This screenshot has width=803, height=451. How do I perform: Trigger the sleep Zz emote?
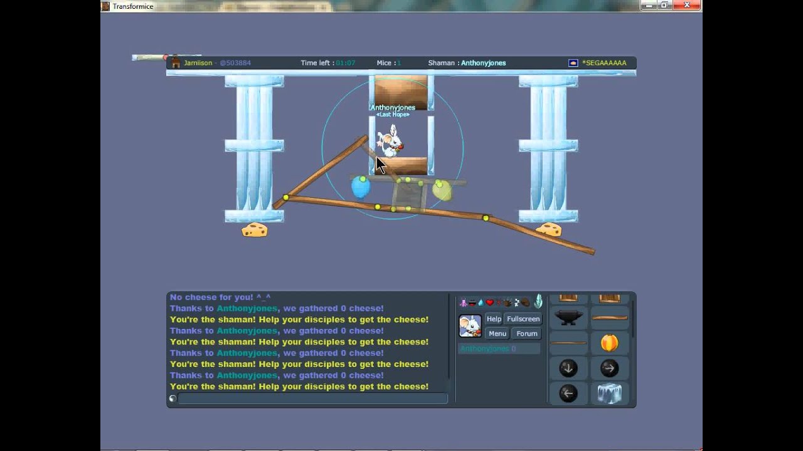tap(516, 303)
